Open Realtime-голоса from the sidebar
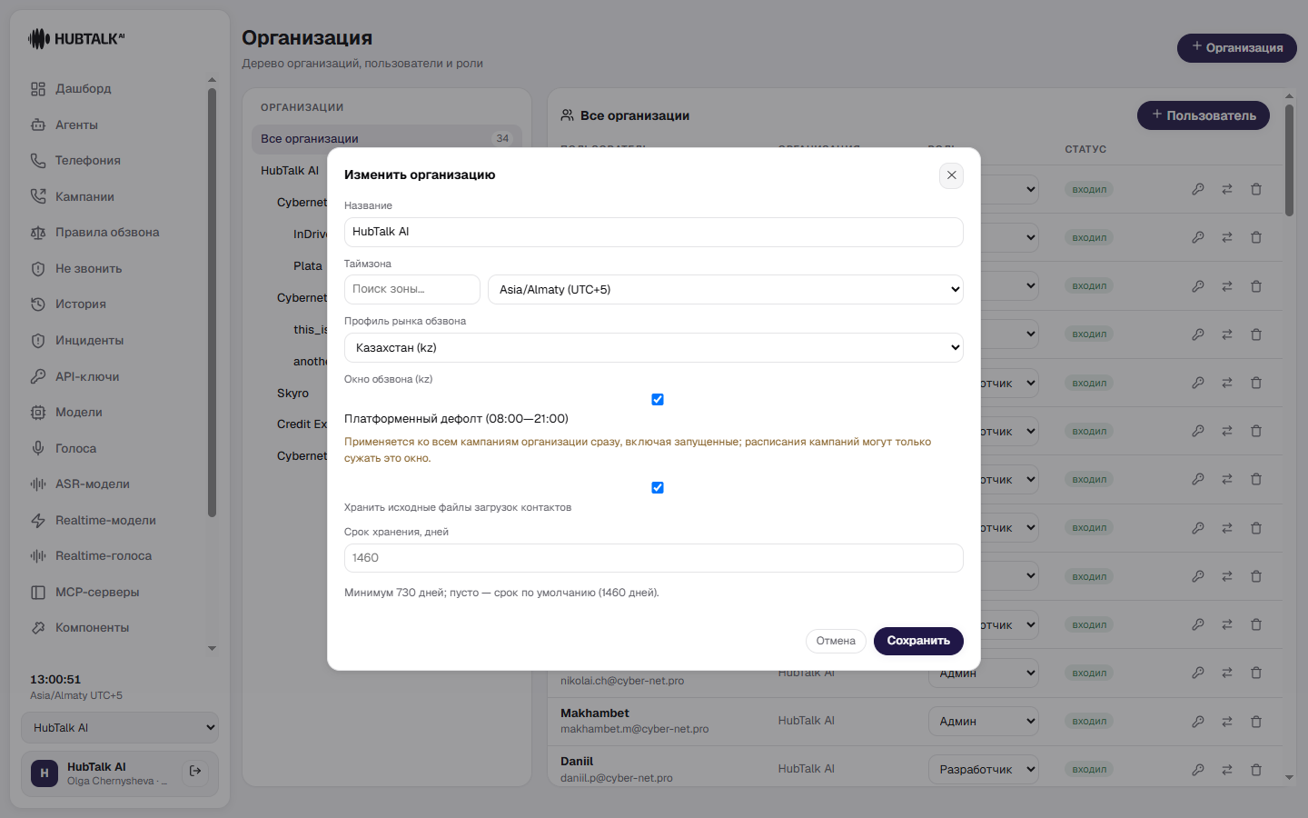 (104, 556)
